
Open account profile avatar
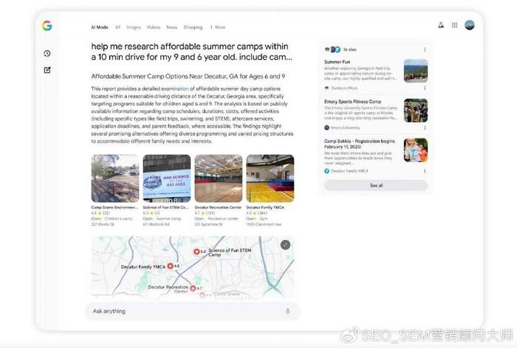[470, 25]
